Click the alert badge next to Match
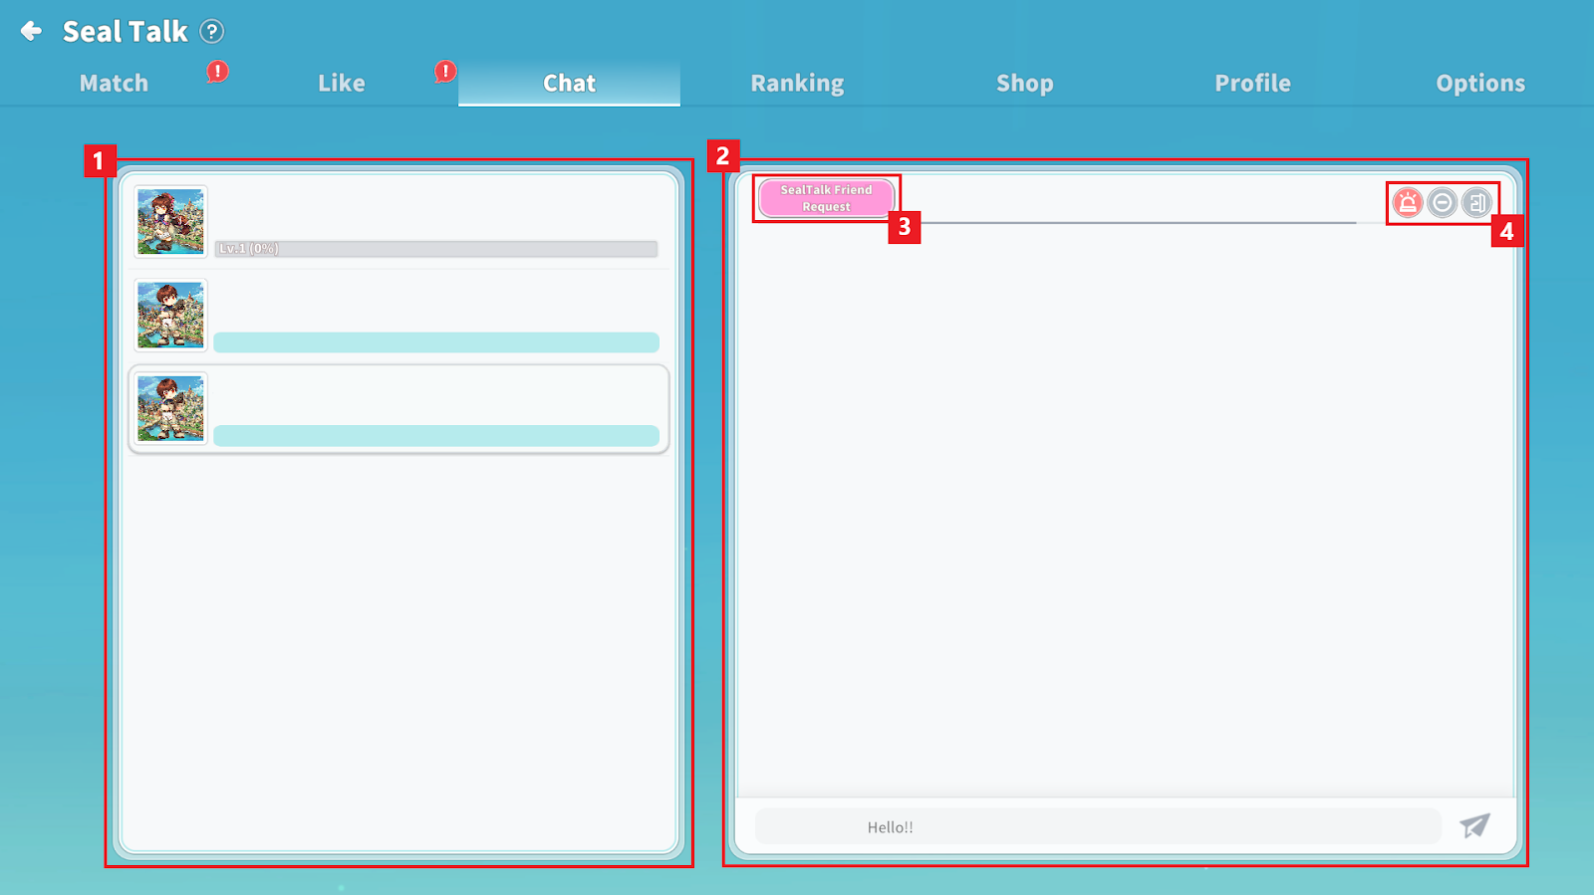Screen dimensions: 1594x895 tap(217, 72)
